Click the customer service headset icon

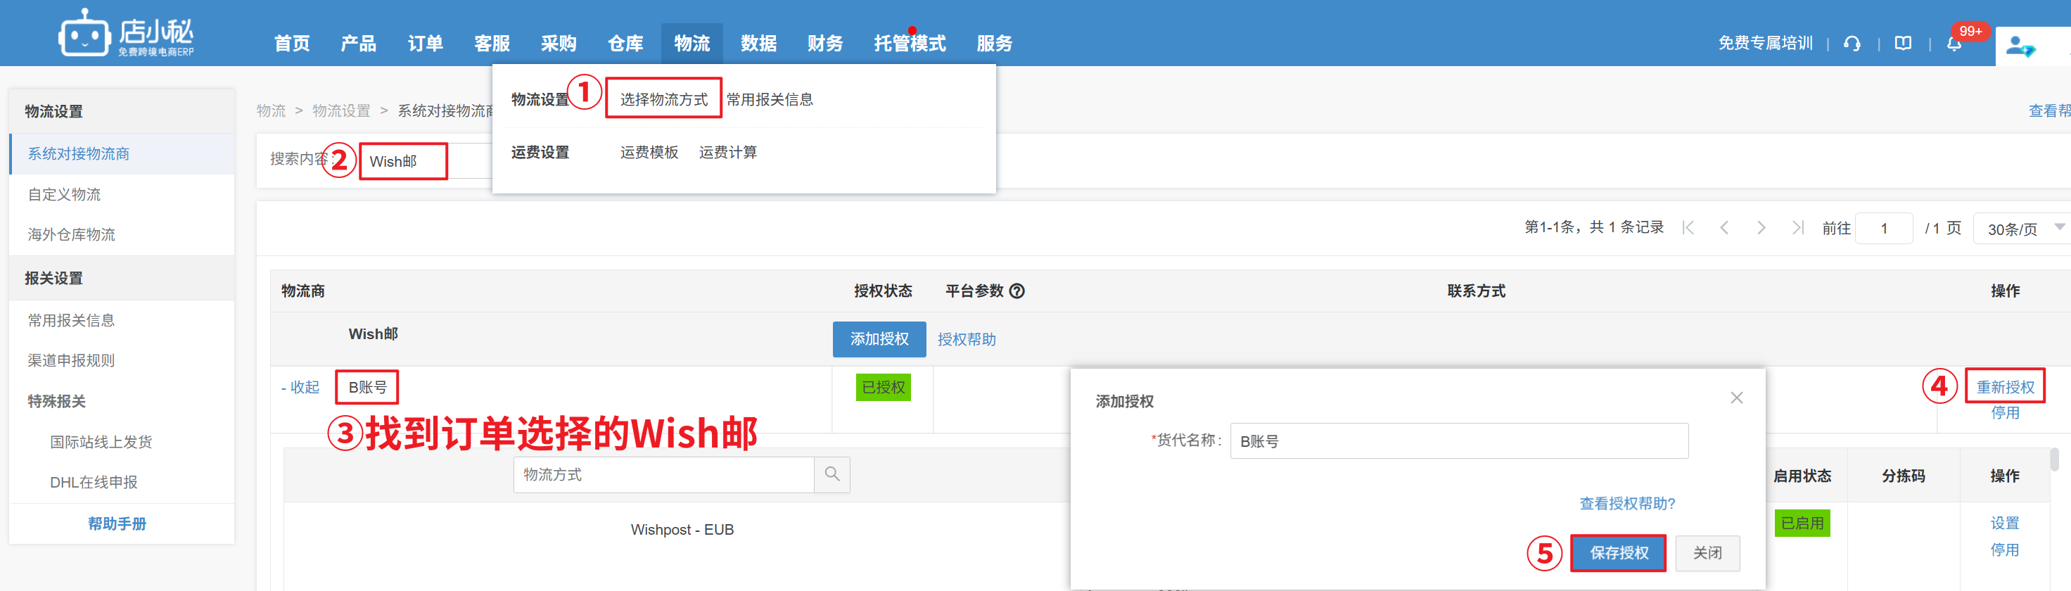click(1852, 44)
